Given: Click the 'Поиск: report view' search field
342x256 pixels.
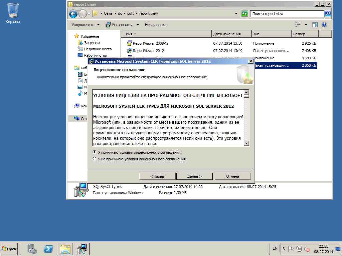Looking at the screenshot, I should (x=287, y=14).
